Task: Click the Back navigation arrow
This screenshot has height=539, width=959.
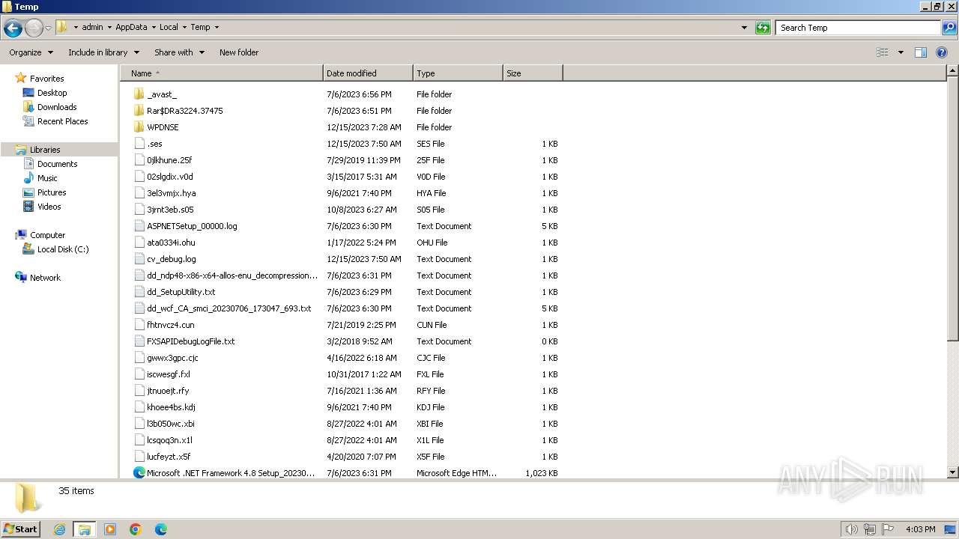Action: tap(13, 28)
